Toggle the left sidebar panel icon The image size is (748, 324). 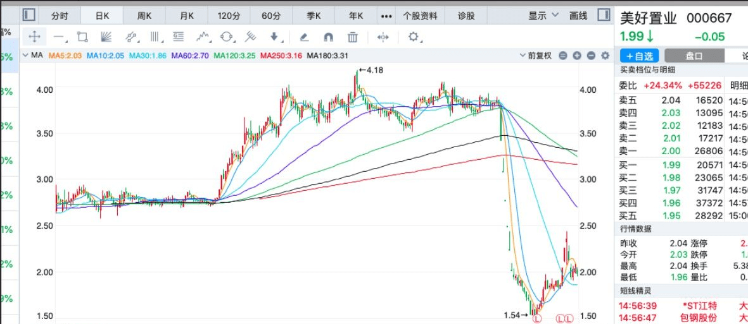pyautogui.click(x=29, y=15)
